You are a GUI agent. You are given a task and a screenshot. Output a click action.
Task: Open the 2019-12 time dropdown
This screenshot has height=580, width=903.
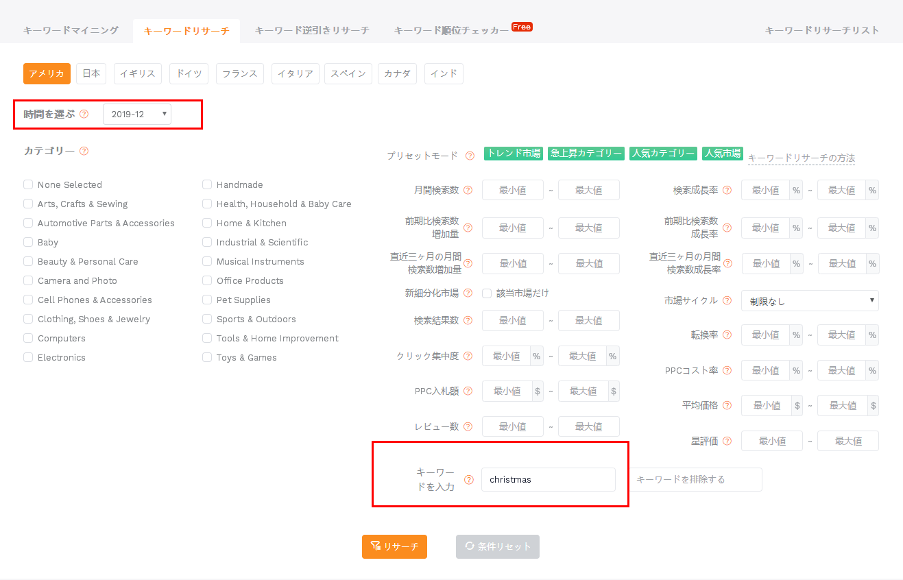click(137, 114)
